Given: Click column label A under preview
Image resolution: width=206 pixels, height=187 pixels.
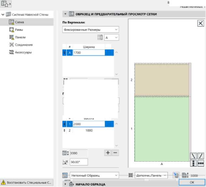Looking at the screenshot, I should click(162, 164).
